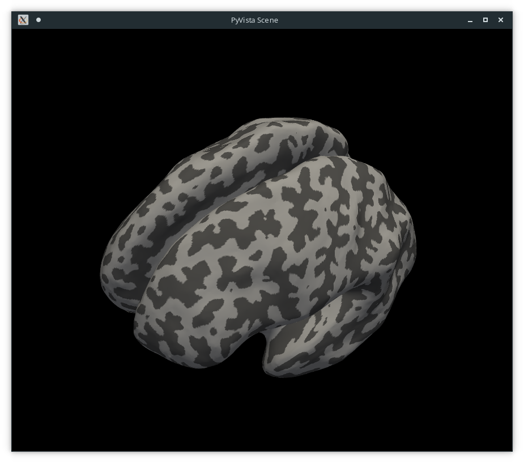Open the X11 window menu icon
The image size is (524, 463).
(23, 20)
